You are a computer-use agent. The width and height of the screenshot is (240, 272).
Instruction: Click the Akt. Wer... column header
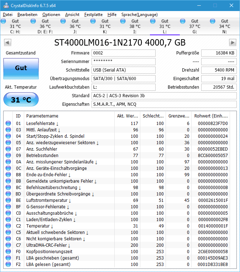(127, 116)
